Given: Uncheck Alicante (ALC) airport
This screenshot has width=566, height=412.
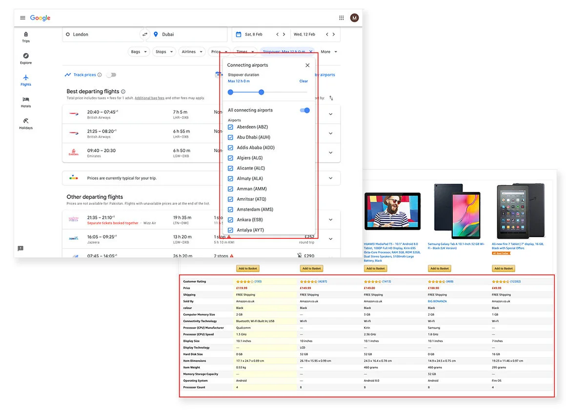Looking at the screenshot, I should (230, 168).
